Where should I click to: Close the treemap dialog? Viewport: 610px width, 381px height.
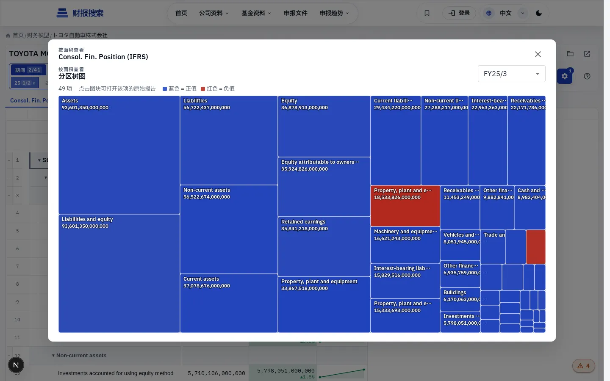[x=538, y=54]
